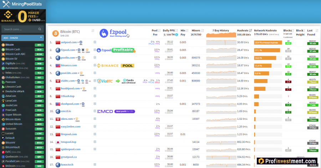Screen dimensions: 321x168
Task: Sort table by Block Height column
Action: [304, 31]
